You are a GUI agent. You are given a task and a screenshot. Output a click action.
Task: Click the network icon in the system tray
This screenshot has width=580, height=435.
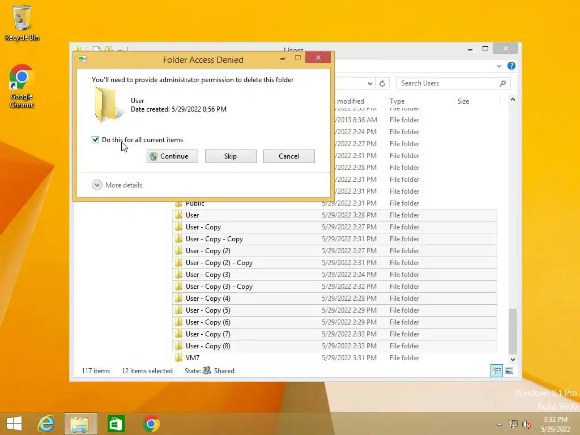point(513,424)
